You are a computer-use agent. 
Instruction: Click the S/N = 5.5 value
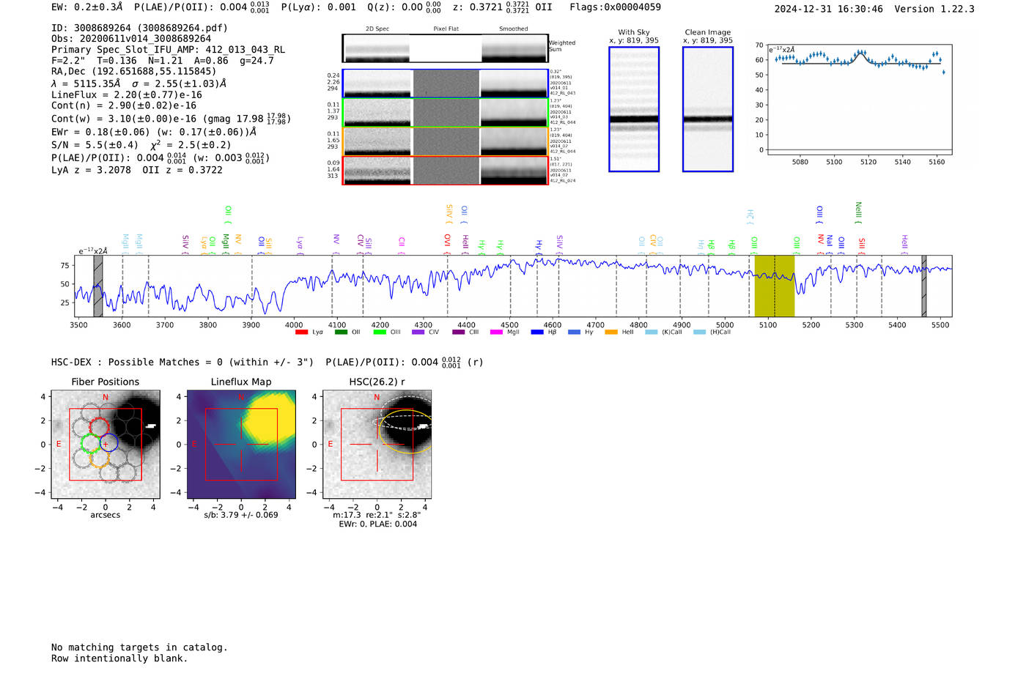click(95, 145)
